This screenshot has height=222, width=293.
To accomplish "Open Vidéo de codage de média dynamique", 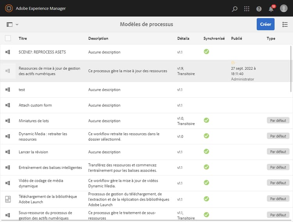I will 41,183.
